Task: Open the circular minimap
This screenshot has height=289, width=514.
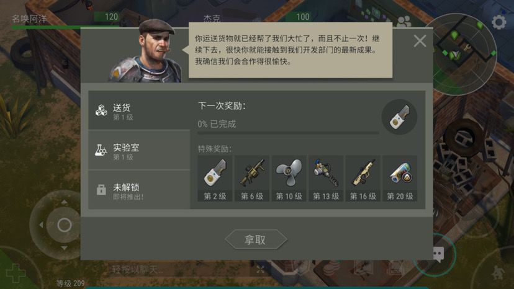Action: click(463, 54)
